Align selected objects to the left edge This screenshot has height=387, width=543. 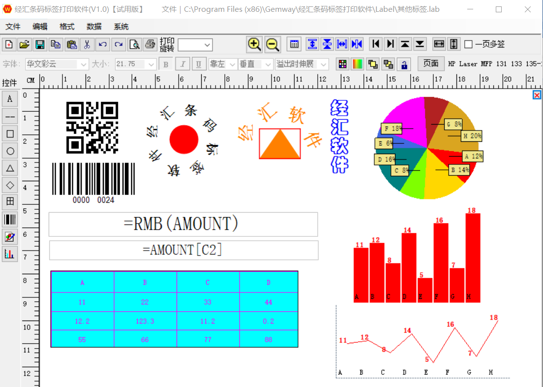click(x=375, y=44)
